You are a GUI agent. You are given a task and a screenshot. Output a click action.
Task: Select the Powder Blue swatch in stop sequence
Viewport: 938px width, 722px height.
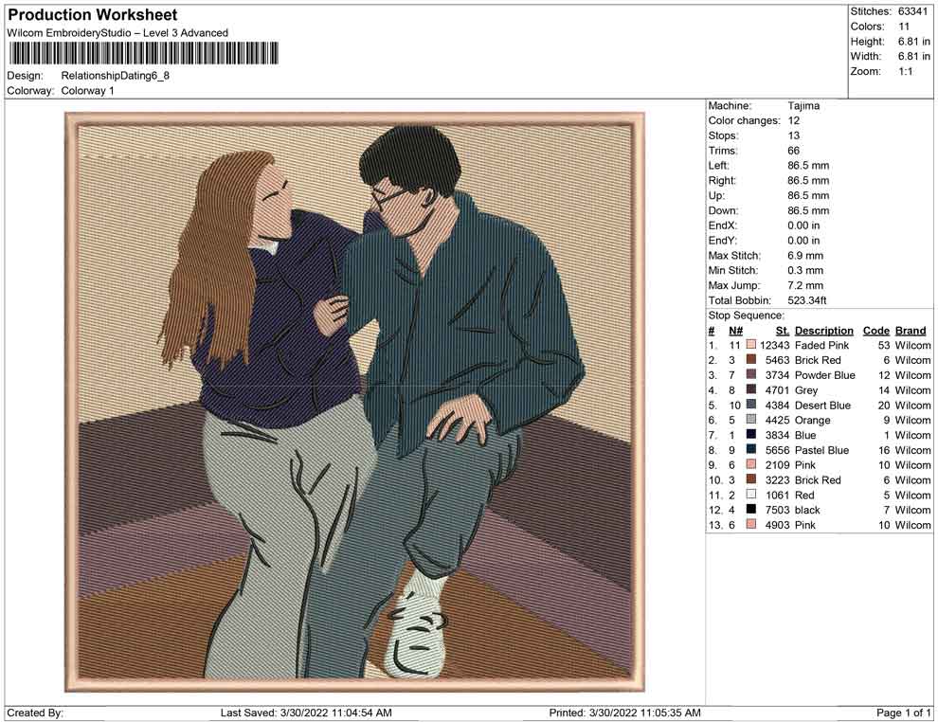point(751,375)
